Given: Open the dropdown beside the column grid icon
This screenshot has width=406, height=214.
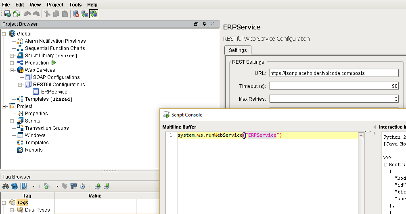Looking at the screenshot, I should tap(33, 186).
